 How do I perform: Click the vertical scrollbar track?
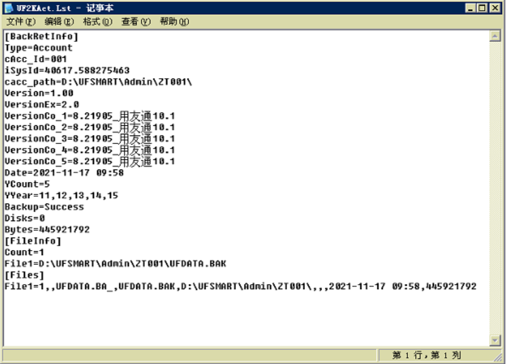tap(495, 188)
